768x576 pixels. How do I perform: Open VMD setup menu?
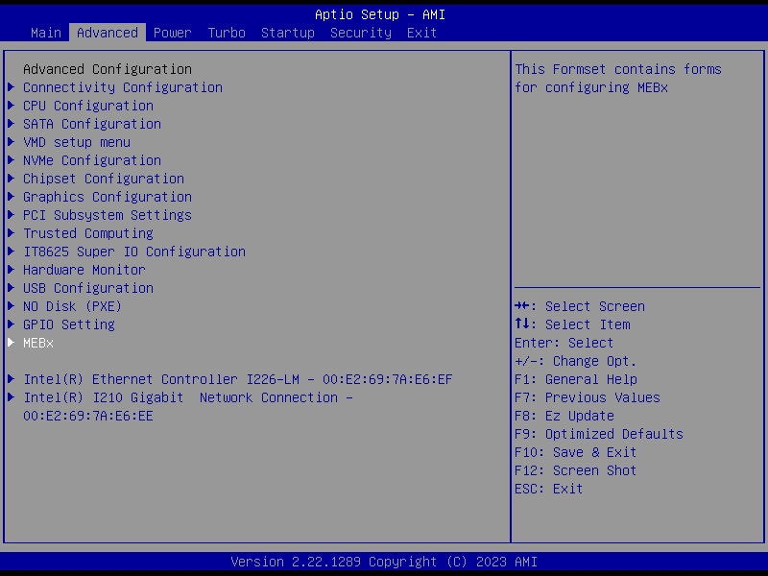point(77,142)
